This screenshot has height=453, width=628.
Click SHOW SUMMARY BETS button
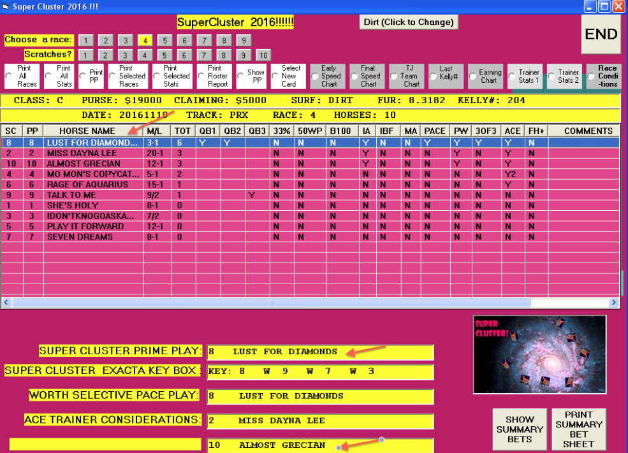pos(520,429)
